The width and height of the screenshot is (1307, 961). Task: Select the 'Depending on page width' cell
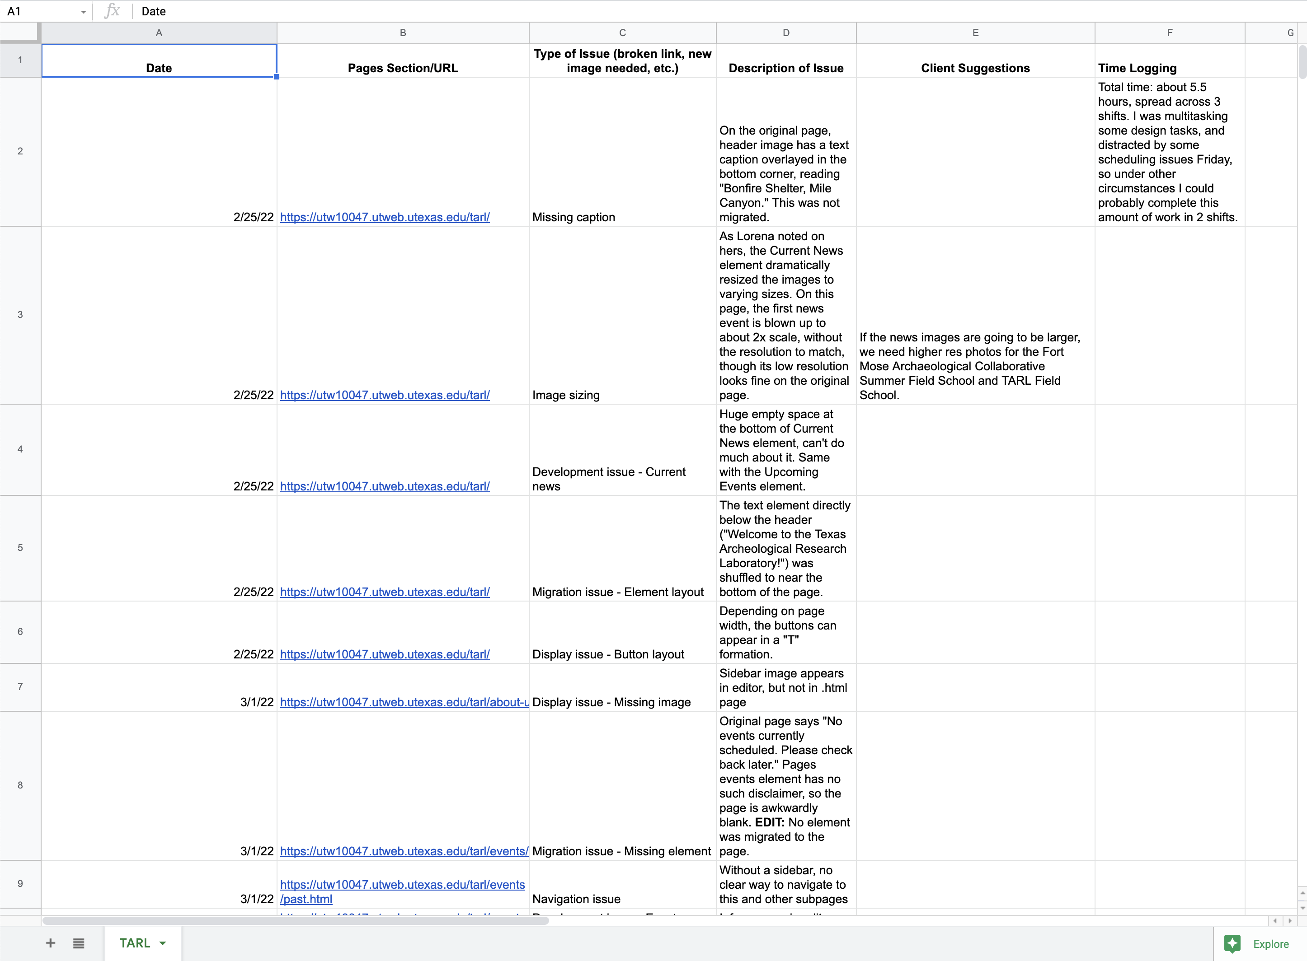point(786,632)
